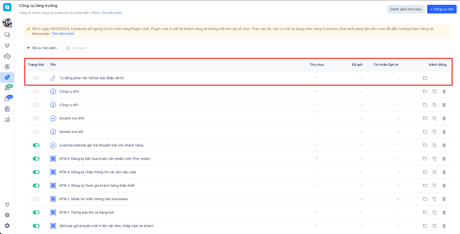
Task: Click the Đã gửi column header
Action: (x=357, y=65)
